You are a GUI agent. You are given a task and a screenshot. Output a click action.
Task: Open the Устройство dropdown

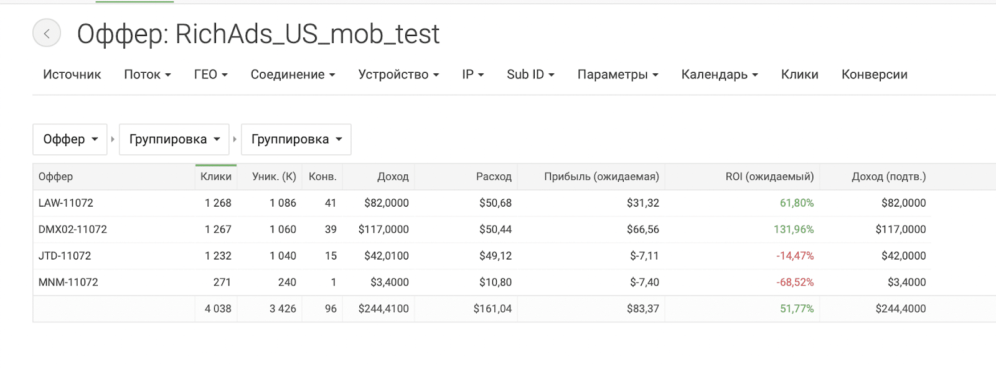tap(399, 75)
